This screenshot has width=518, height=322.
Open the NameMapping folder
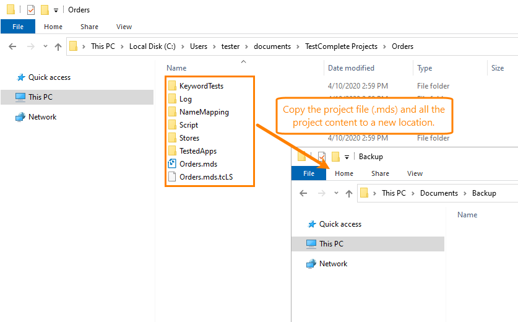204,112
